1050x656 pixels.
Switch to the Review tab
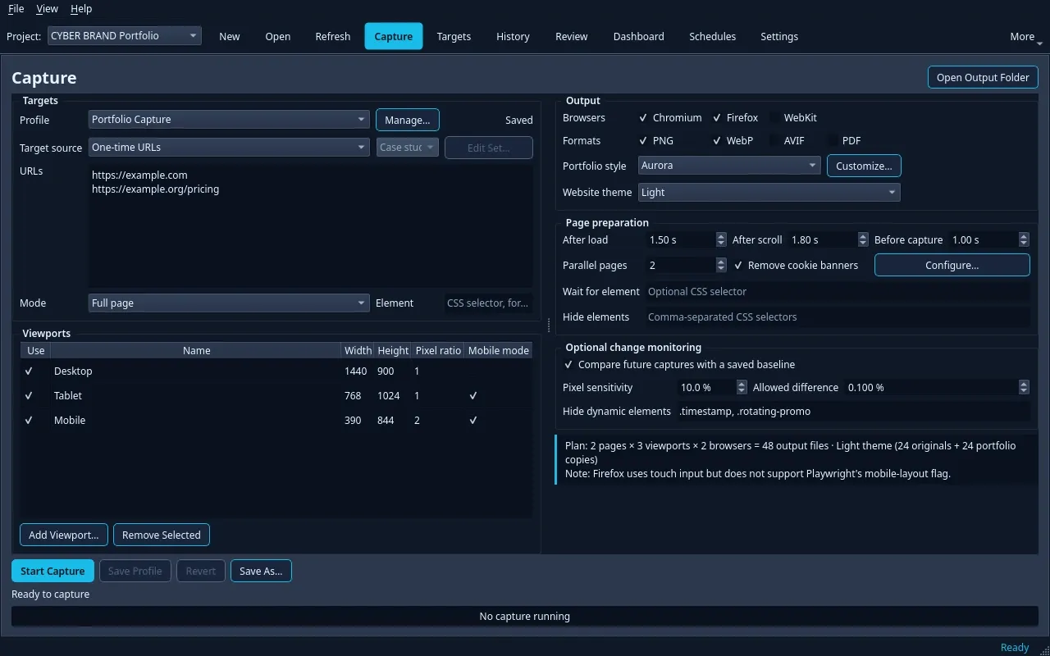tap(572, 36)
